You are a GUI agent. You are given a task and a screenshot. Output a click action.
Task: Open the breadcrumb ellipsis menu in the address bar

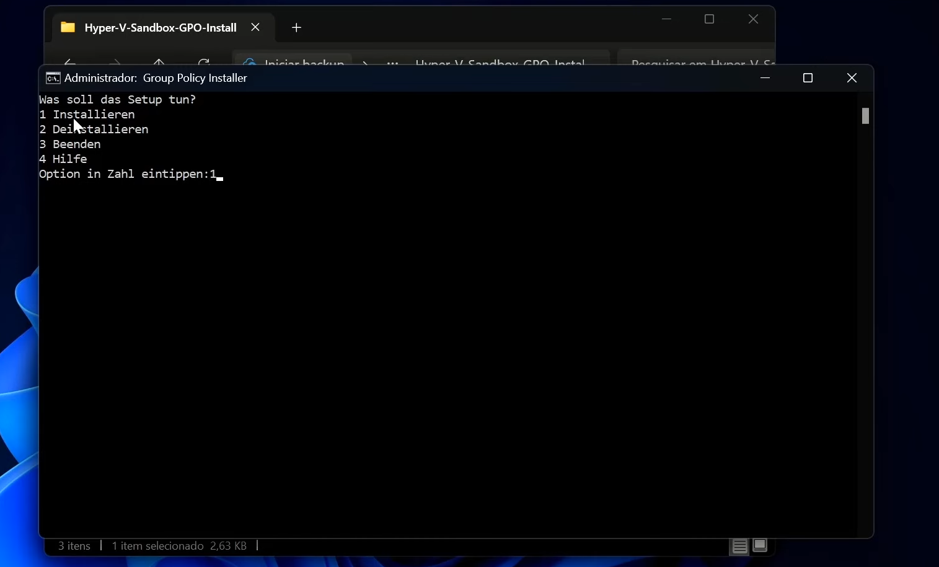click(394, 64)
